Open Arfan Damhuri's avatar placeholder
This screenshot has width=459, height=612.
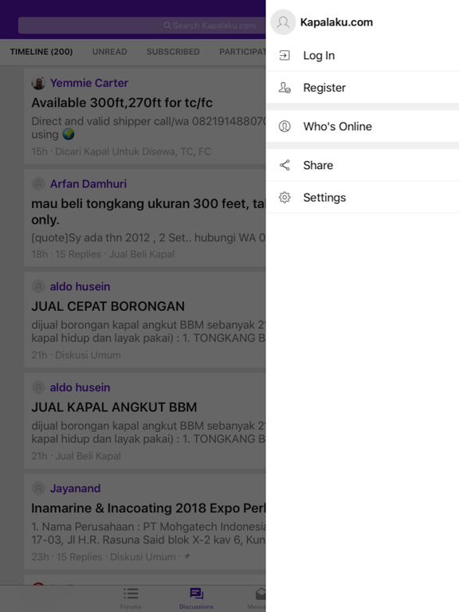(38, 183)
